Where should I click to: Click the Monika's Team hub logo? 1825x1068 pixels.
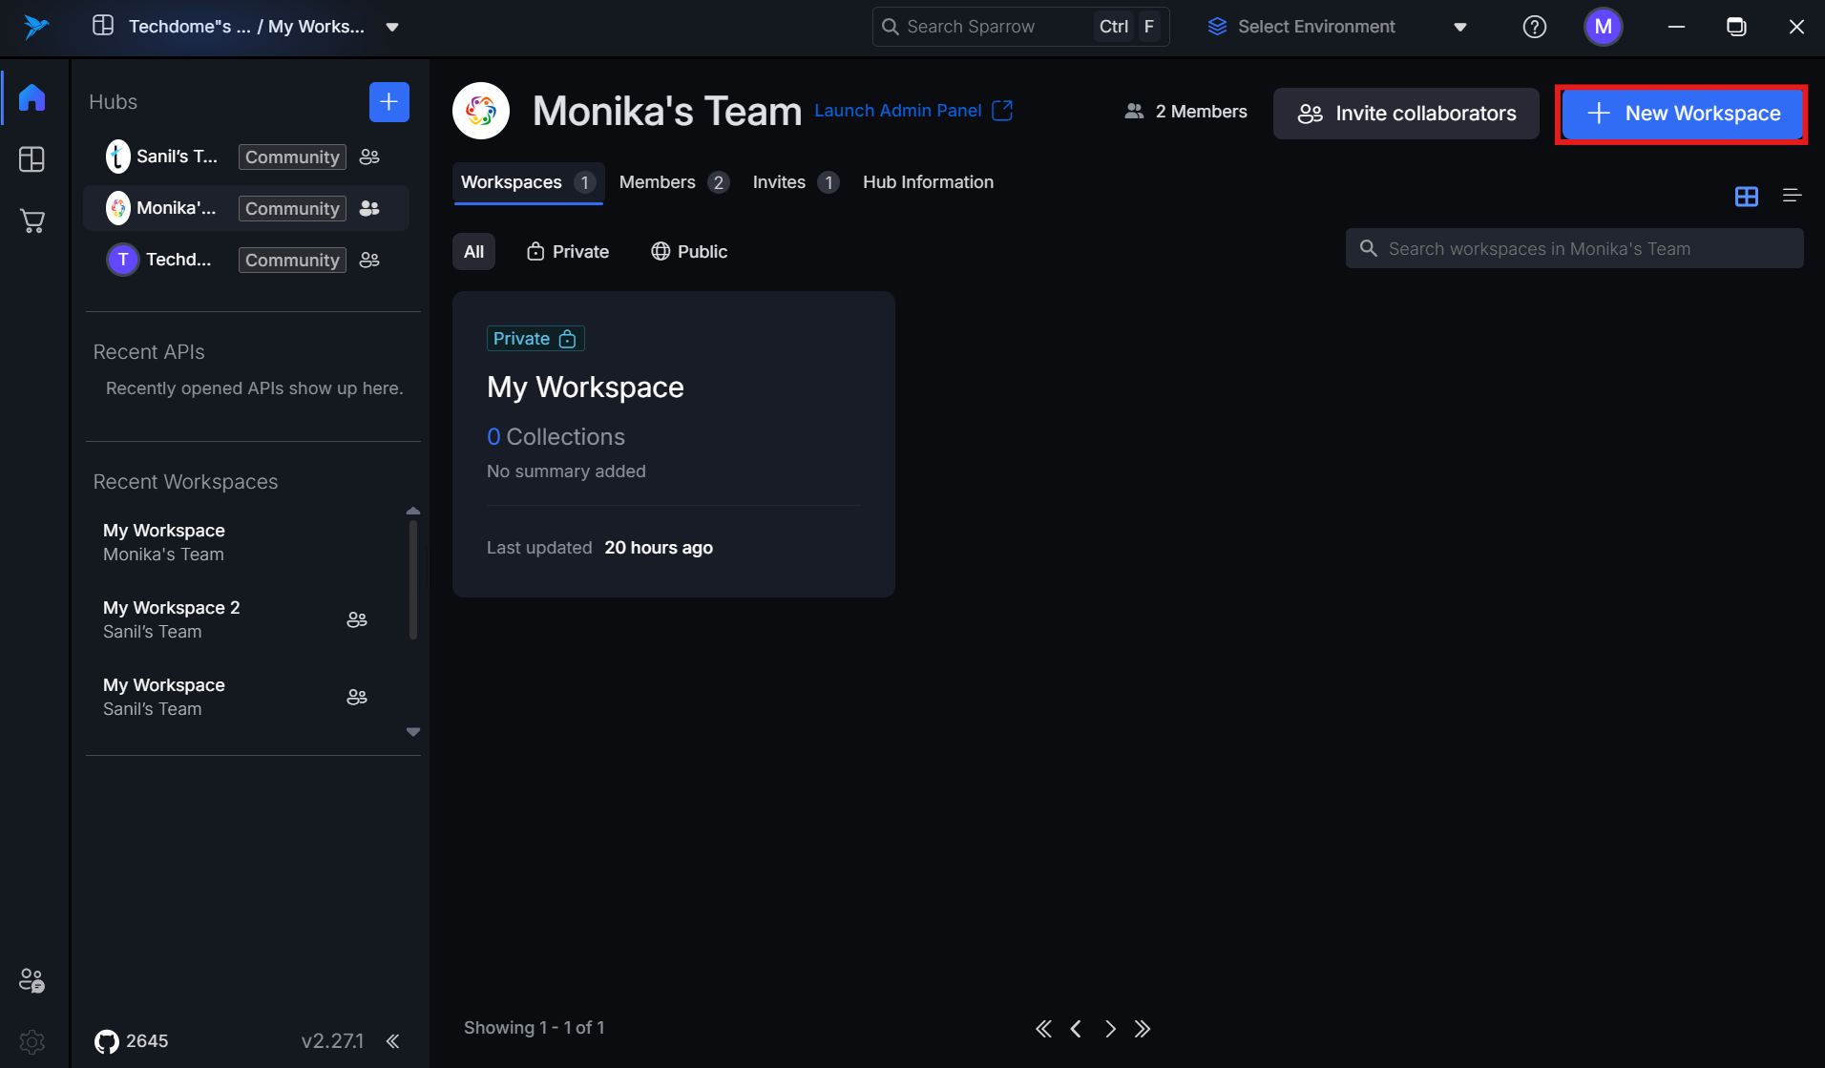(481, 111)
